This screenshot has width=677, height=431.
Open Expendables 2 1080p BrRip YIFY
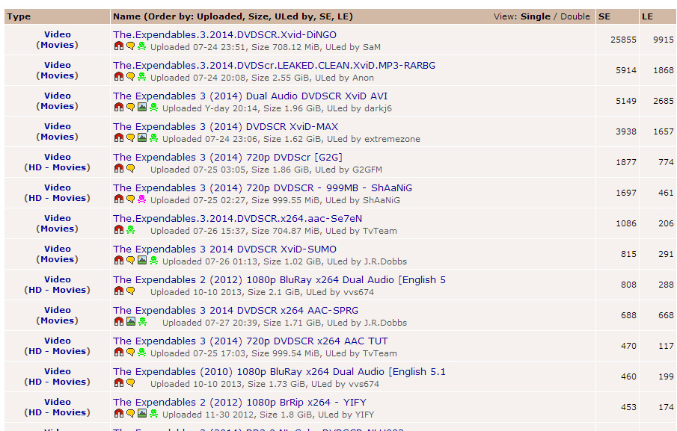coord(239,402)
